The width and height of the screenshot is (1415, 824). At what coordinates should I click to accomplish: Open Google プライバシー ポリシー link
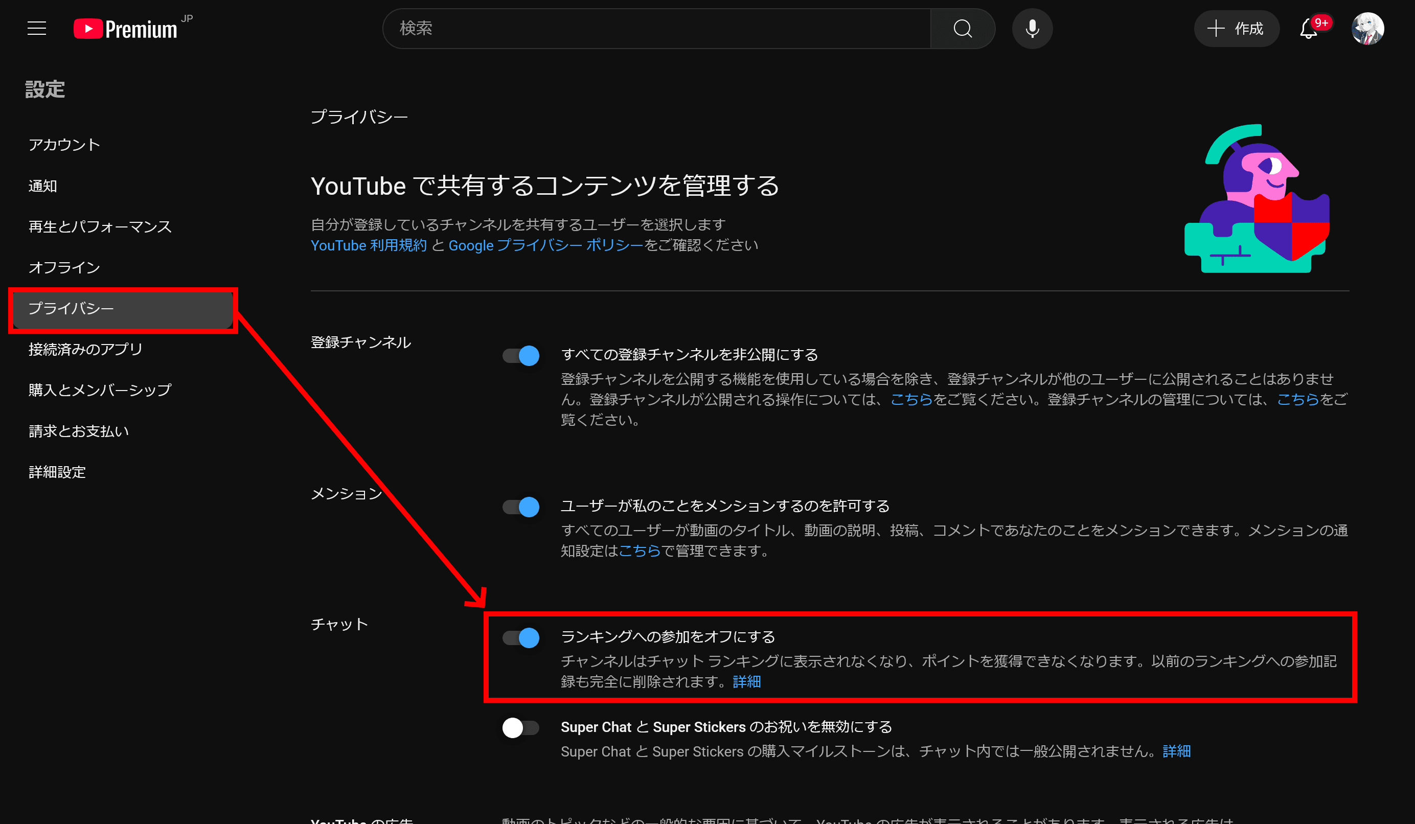click(546, 245)
